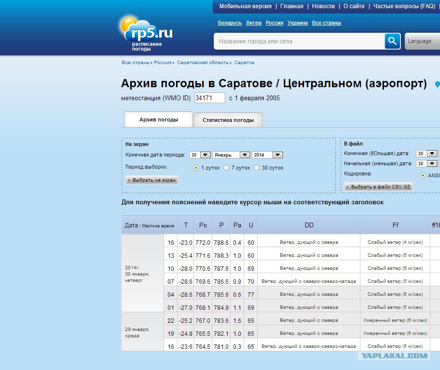Click the Pa column header
Viewport: 440px width, 370px height.
click(x=237, y=225)
